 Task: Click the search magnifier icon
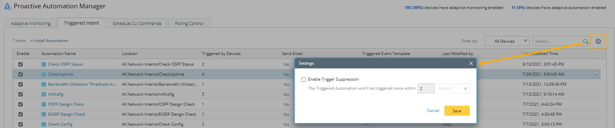(x=586, y=41)
